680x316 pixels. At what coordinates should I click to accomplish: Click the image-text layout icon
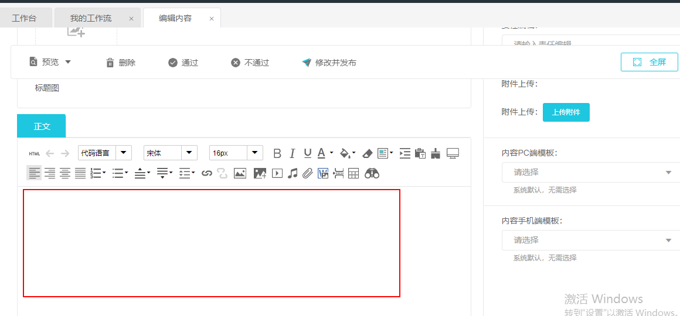pos(382,153)
